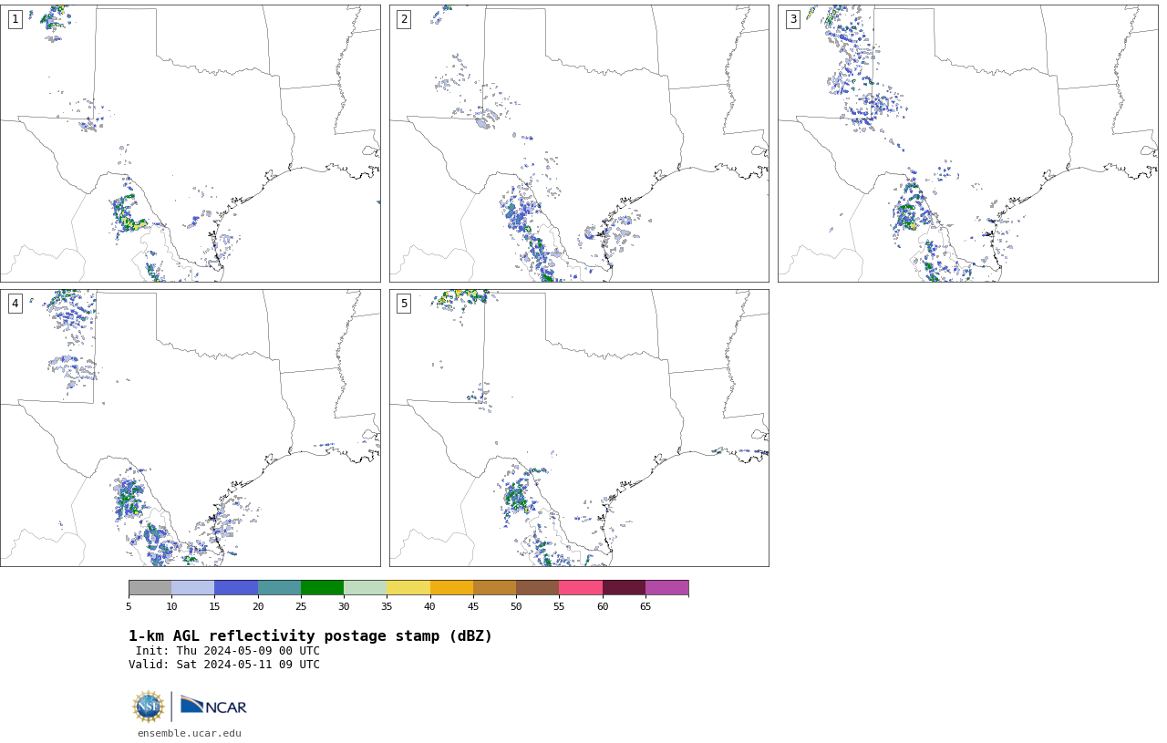Click the tan-brown 45-50 dBZ swatch

[494, 587]
